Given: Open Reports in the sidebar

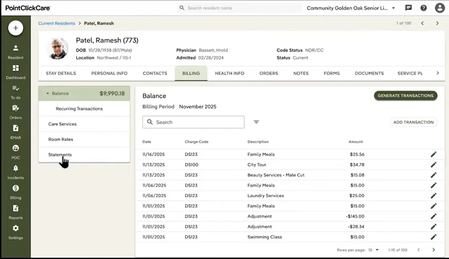Looking at the screenshot, I should point(15,212).
